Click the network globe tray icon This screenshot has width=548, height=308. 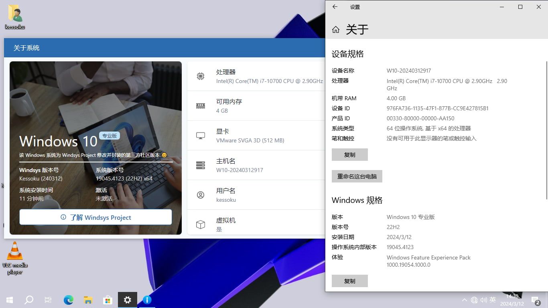click(474, 300)
